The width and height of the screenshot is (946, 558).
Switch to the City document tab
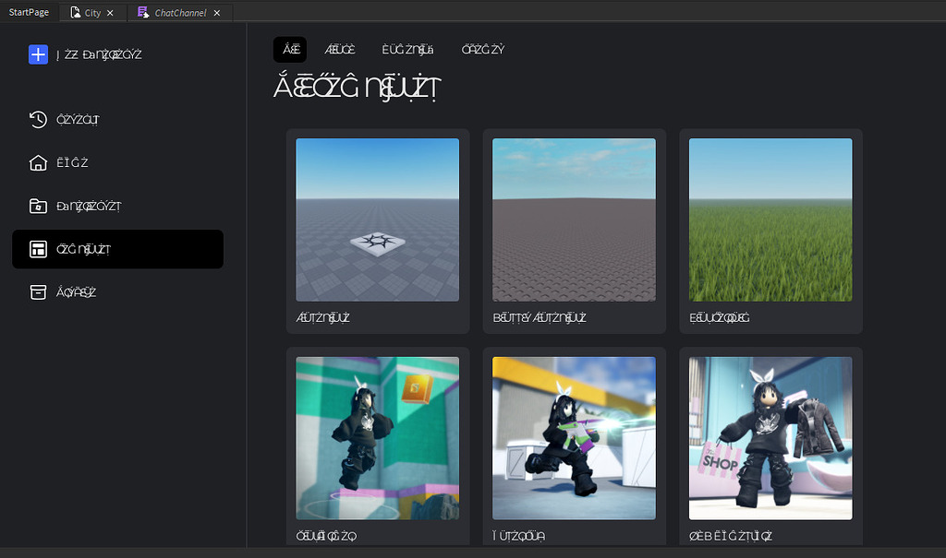[91, 12]
